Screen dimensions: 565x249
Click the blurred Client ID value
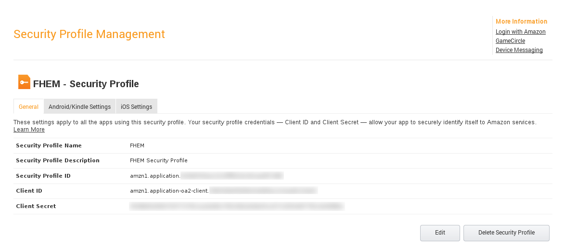coord(263,191)
